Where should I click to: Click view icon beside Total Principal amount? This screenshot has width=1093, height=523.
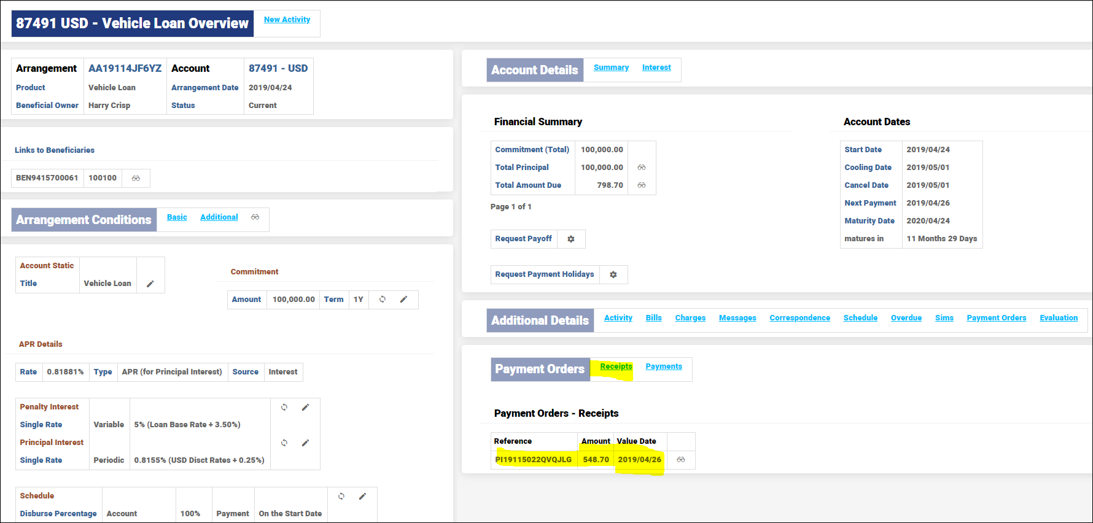click(x=641, y=168)
